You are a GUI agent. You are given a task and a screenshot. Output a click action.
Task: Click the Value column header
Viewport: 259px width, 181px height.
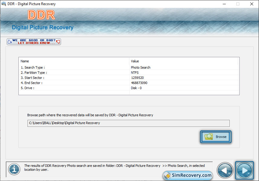tap(184, 61)
